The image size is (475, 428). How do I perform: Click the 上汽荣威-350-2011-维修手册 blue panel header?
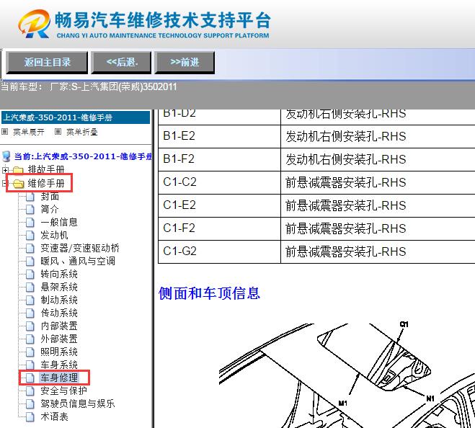76,117
